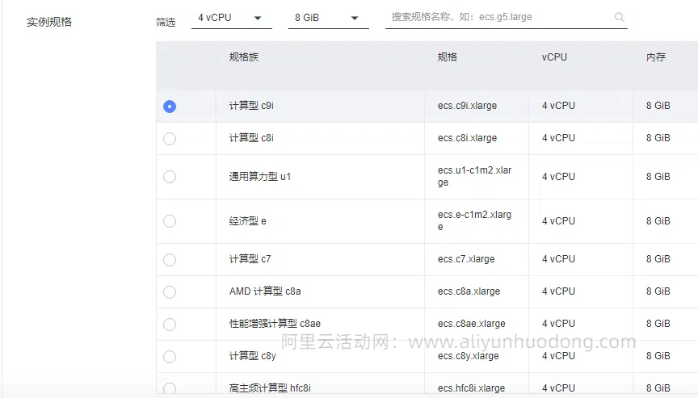The width and height of the screenshot is (698, 398).
Task: Choose the AMD 计算型 c8a radio button
Action: [170, 292]
